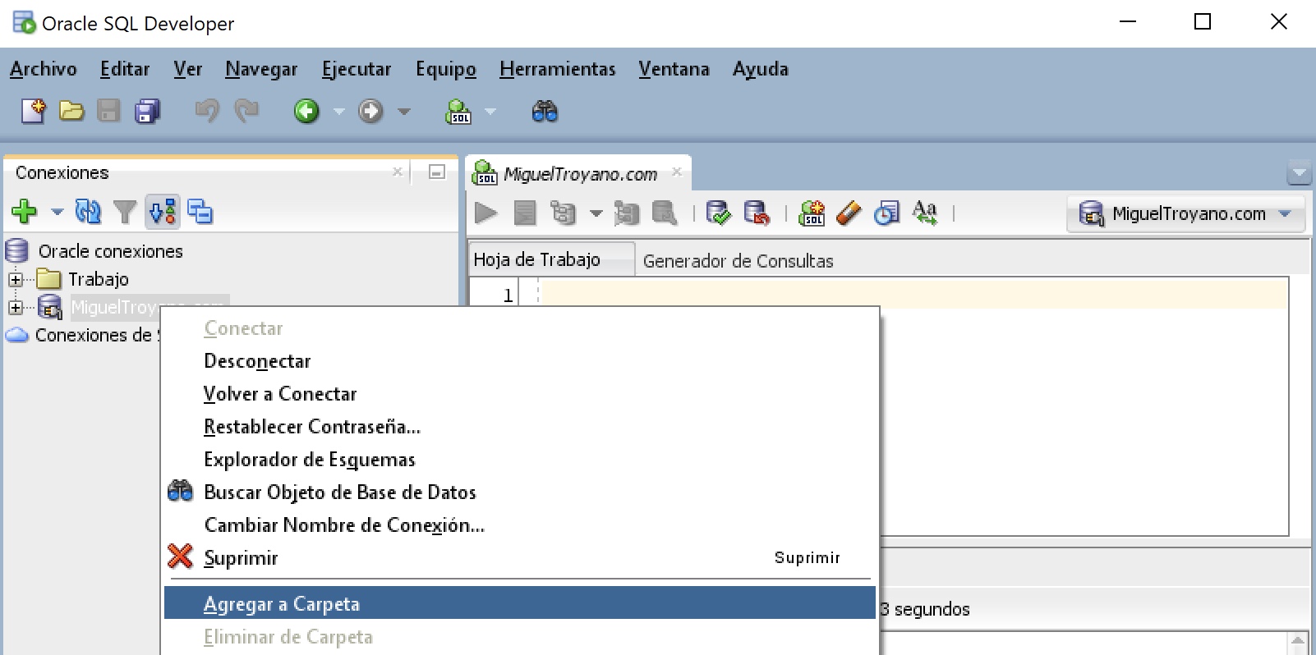Choose Restablecer Contraseña option
This screenshot has width=1316, height=655.
(x=521, y=427)
